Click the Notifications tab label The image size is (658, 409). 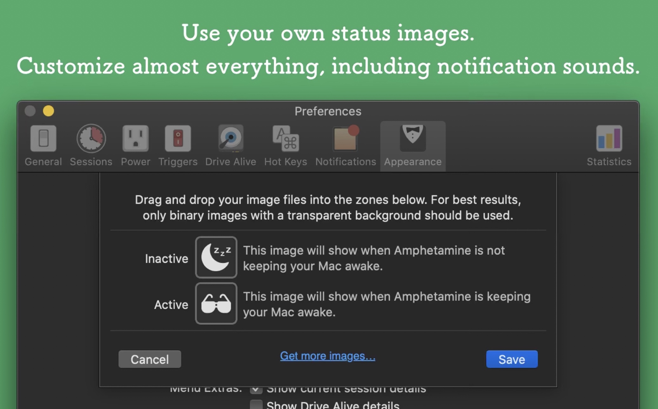click(346, 162)
